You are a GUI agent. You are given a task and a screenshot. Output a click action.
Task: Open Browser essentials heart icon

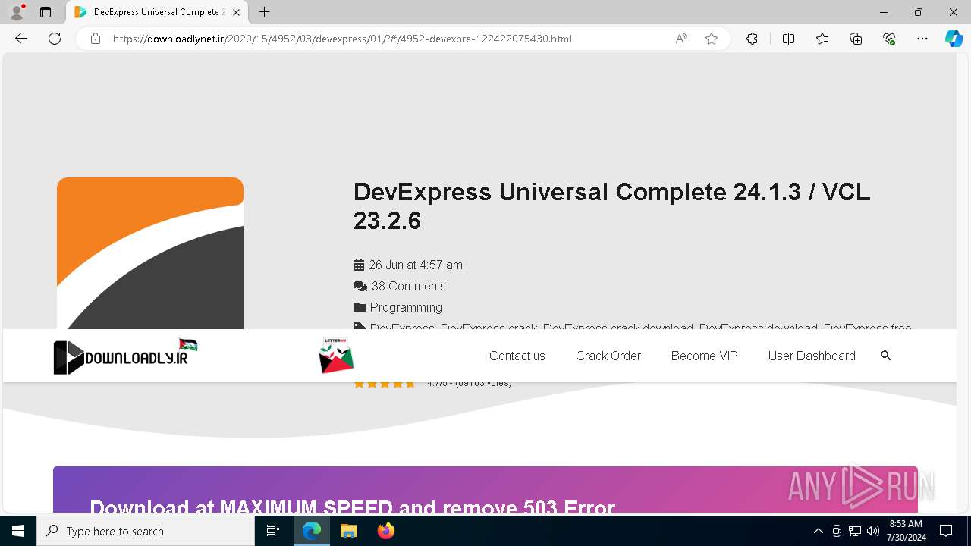click(889, 39)
